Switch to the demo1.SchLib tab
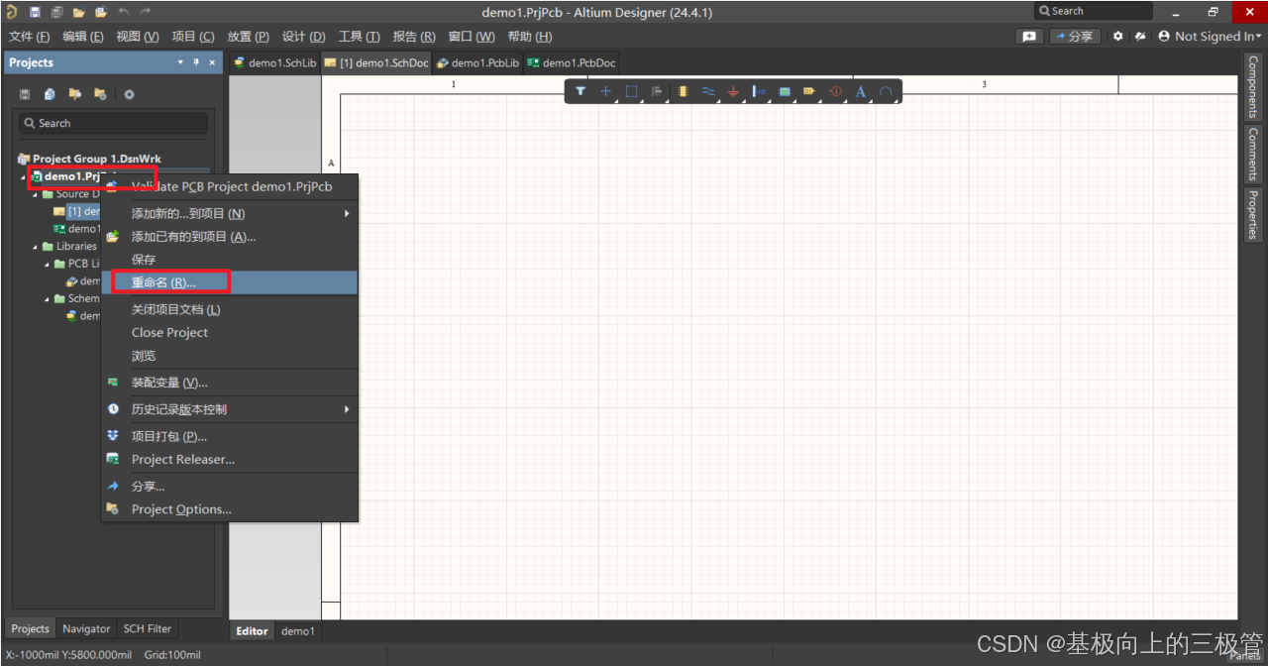Screen dimensions: 1268x666 275,62
